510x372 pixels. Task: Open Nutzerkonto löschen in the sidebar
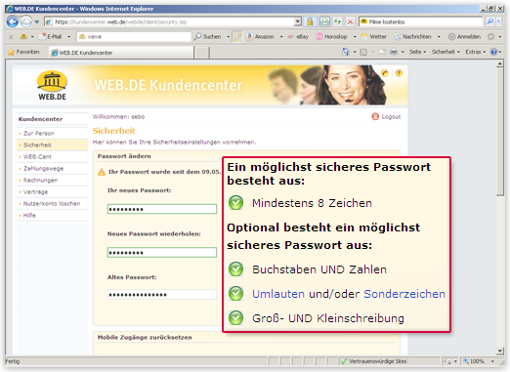(x=52, y=203)
